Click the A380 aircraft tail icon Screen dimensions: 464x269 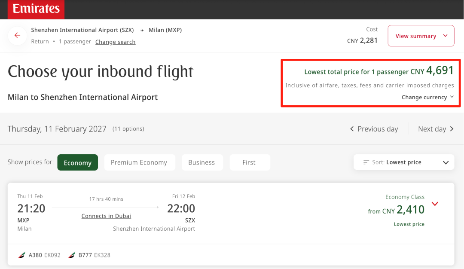21,255
